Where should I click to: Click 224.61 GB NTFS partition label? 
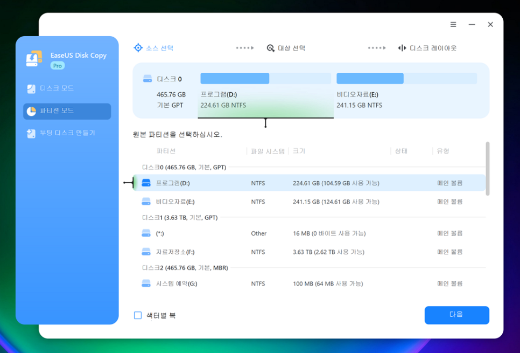(x=223, y=105)
